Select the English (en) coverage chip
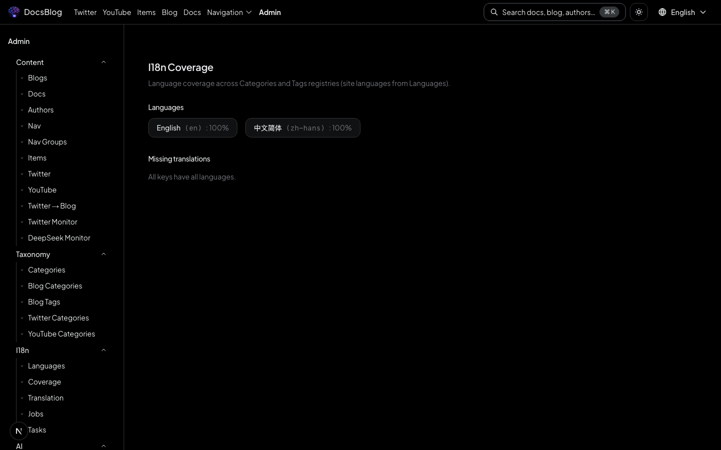721x450 pixels. 192,128
